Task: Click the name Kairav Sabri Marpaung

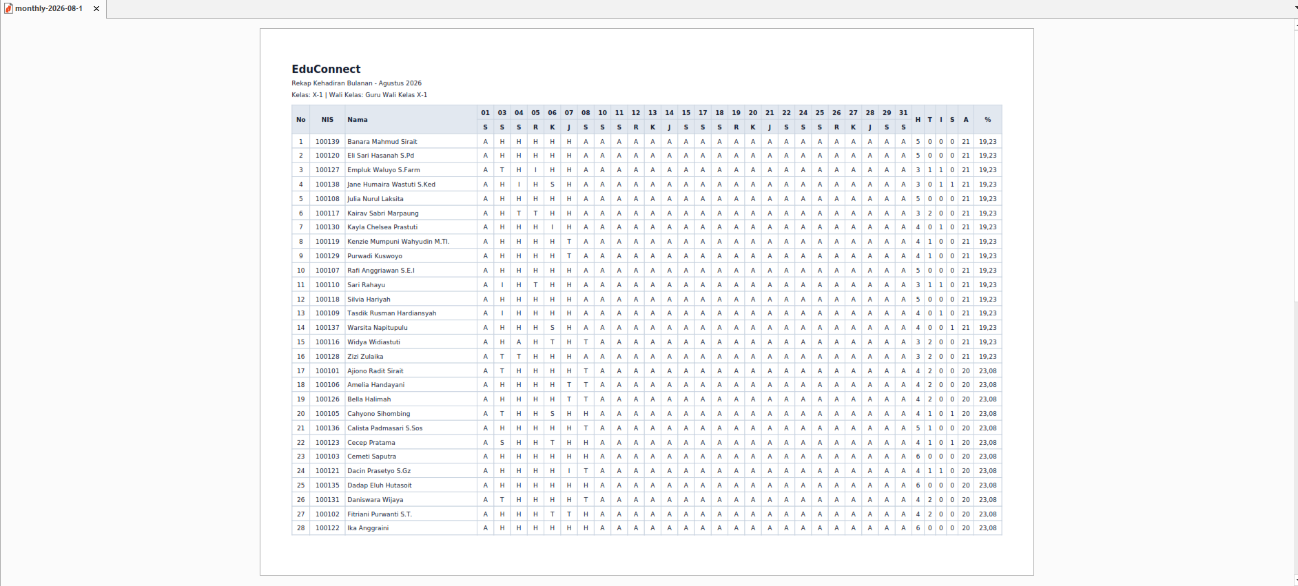Action: click(382, 213)
